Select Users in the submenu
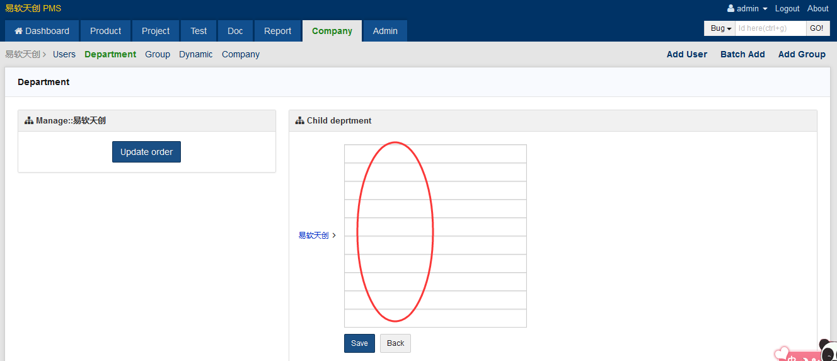The height and width of the screenshot is (361, 837). pyautogui.click(x=64, y=54)
